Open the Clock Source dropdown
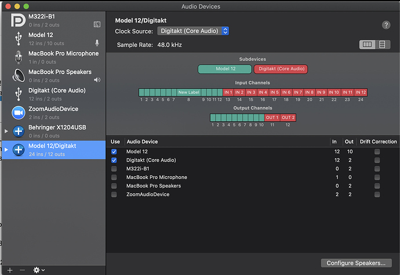This screenshot has width=400, height=275. (x=193, y=31)
